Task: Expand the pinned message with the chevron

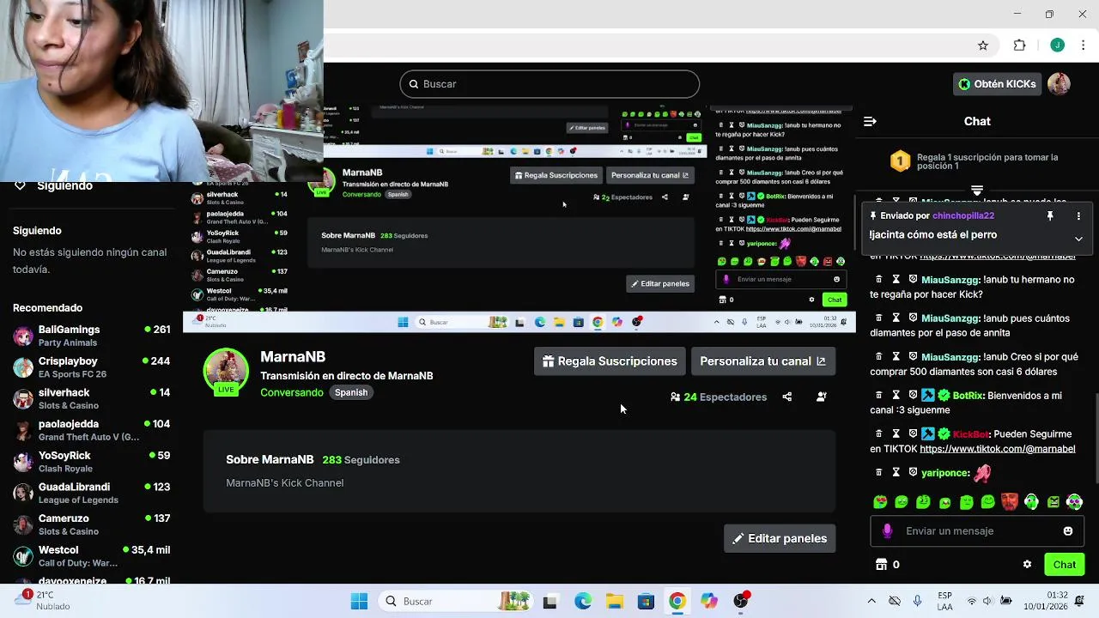Action: tap(1078, 239)
